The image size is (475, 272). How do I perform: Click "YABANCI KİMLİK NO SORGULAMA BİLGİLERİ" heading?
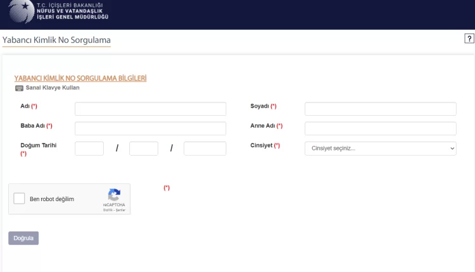80,78
